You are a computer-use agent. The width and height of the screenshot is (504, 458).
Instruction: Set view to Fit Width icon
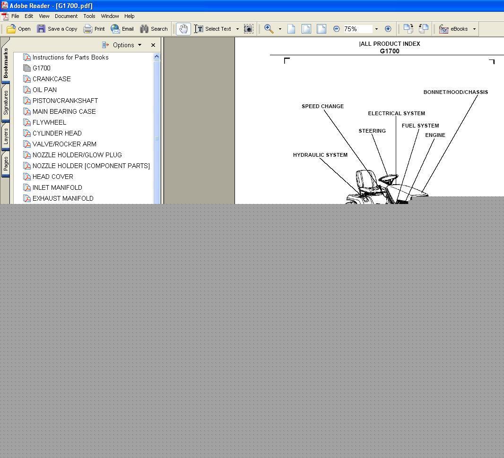coord(322,29)
